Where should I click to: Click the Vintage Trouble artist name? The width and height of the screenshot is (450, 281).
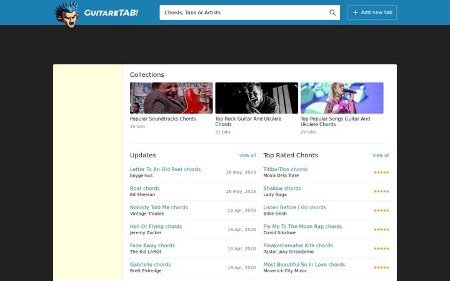pos(147,214)
